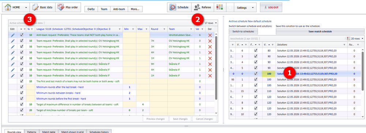Uncheck 'Target of min/max number of breaks' checkbox
The image size is (366, 133).
coord(22,110)
